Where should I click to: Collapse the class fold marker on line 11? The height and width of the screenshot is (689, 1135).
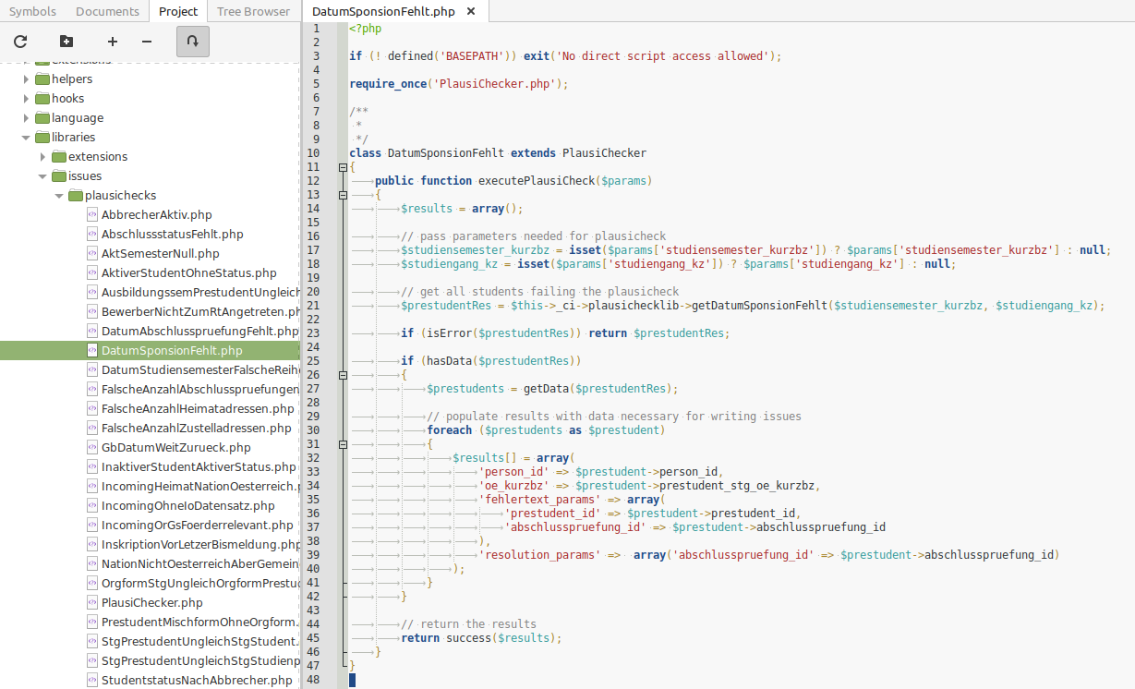pyautogui.click(x=343, y=167)
